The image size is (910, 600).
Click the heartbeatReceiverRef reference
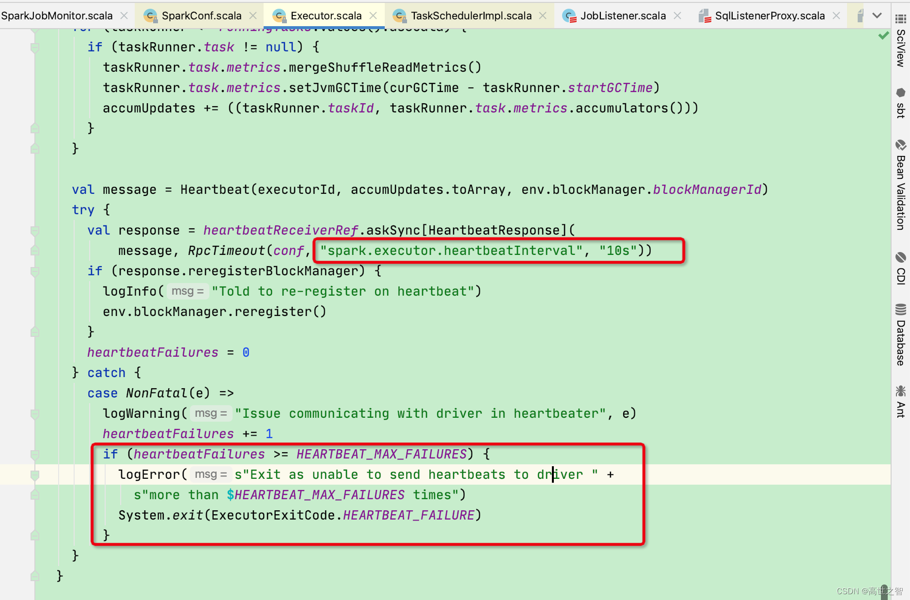[281, 230]
